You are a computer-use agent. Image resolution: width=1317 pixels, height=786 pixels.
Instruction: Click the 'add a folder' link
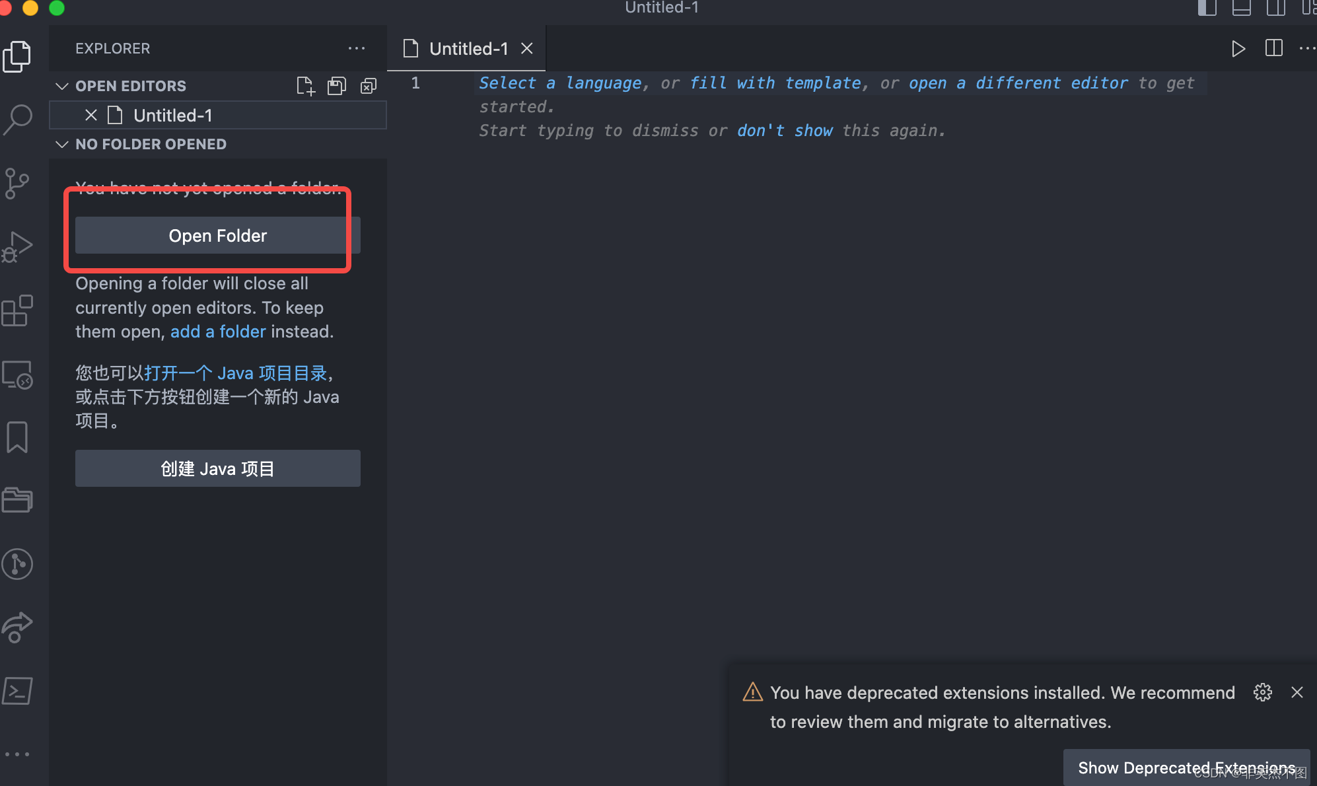tap(218, 332)
